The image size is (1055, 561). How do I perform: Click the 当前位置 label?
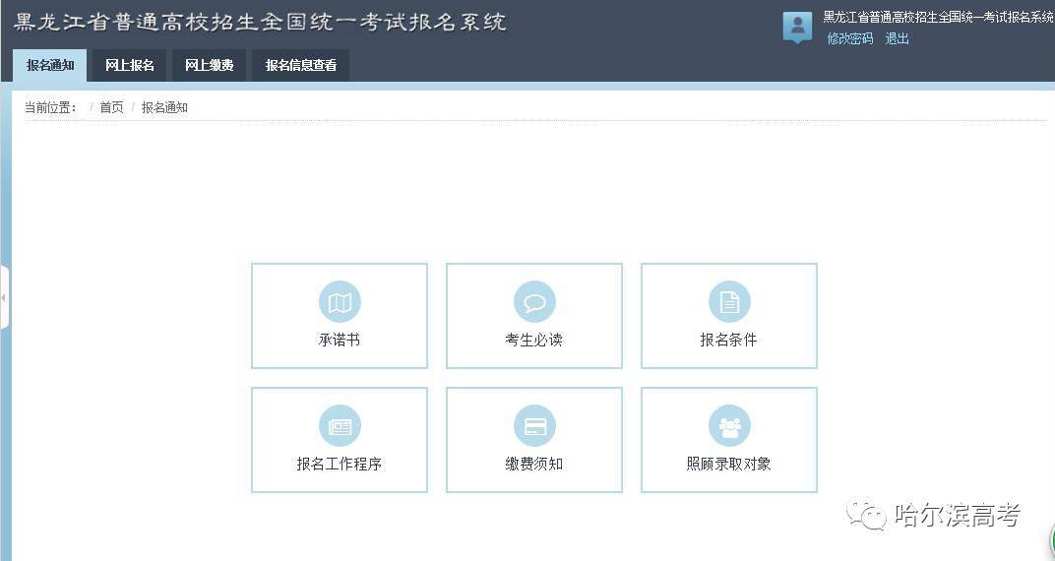[50, 107]
